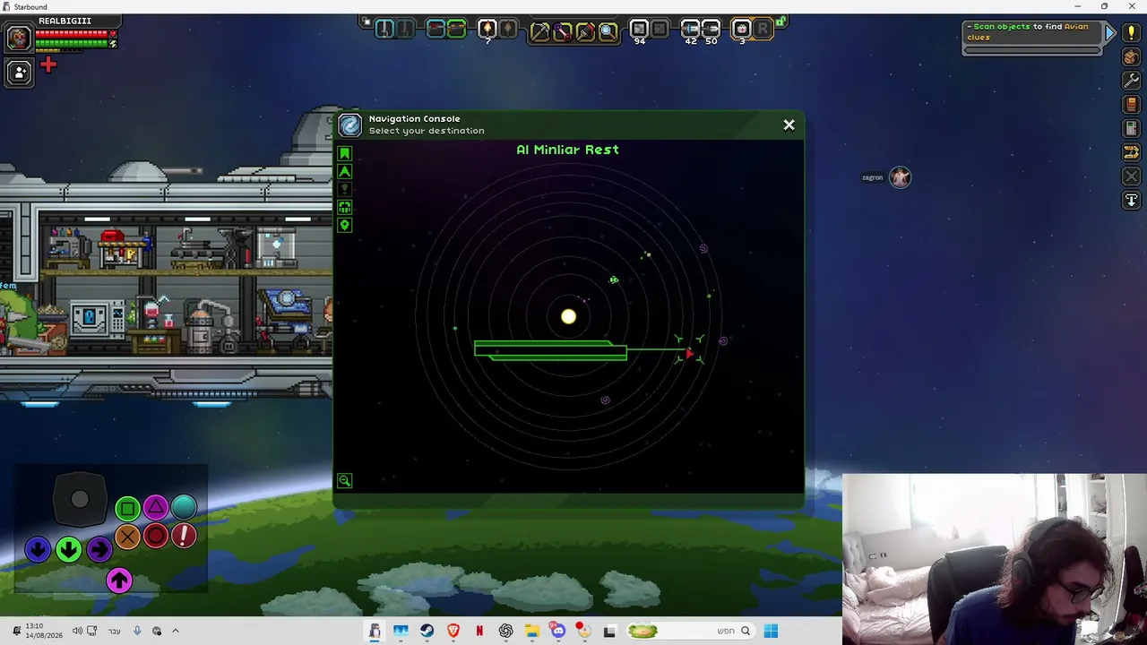Show hidden system tray icons chevron
The image size is (1147, 645).
[x=176, y=631]
